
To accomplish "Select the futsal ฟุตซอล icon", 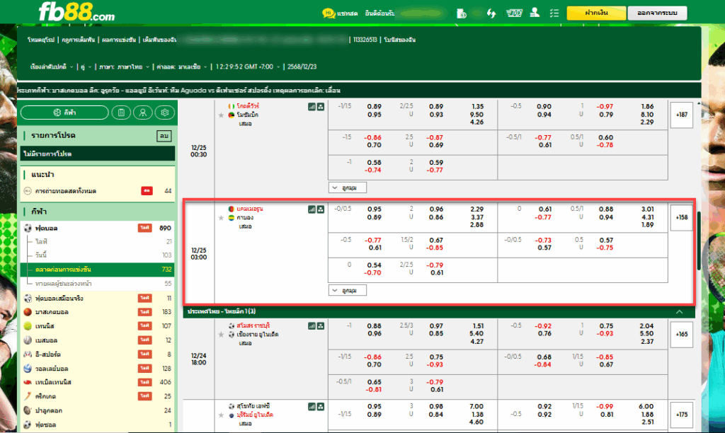I will tap(28, 425).
